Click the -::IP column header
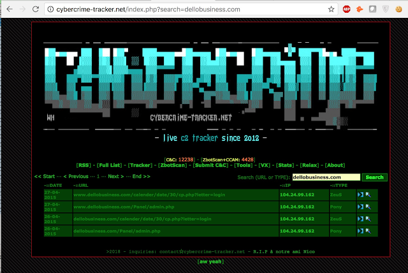This screenshot has width=408, height=273. [285, 186]
